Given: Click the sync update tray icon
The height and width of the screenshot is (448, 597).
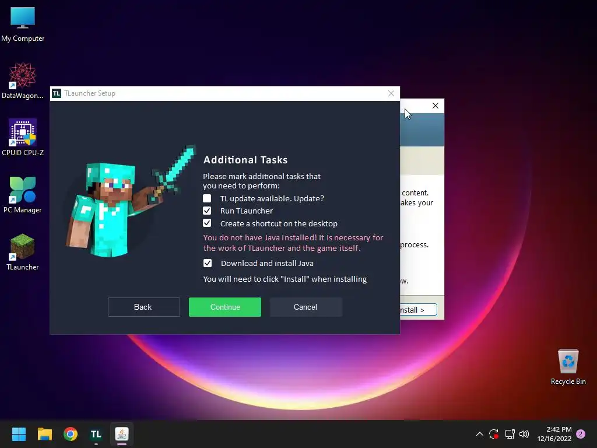Looking at the screenshot, I should (x=494, y=434).
